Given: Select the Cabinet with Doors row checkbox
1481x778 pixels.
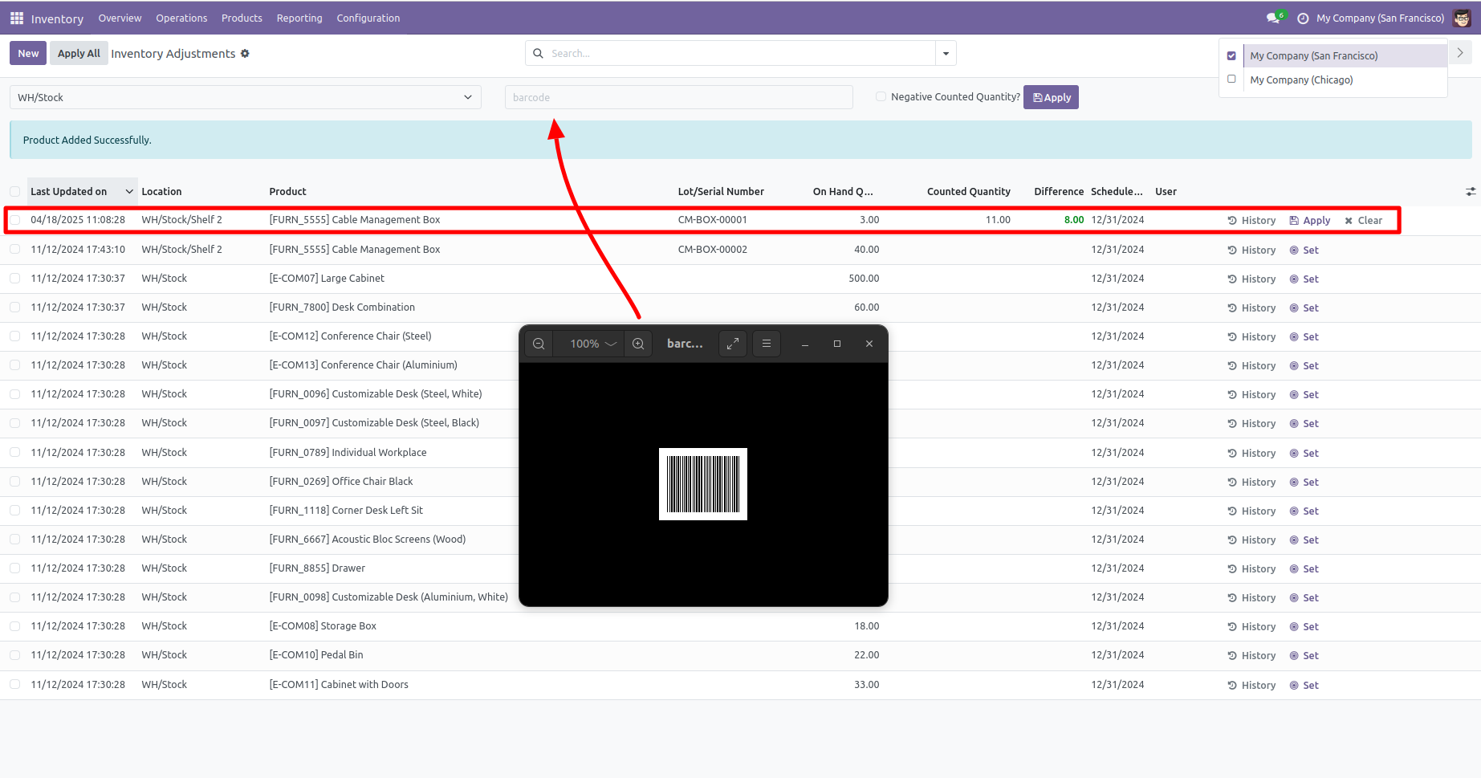Looking at the screenshot, I should tap(15, 685).
